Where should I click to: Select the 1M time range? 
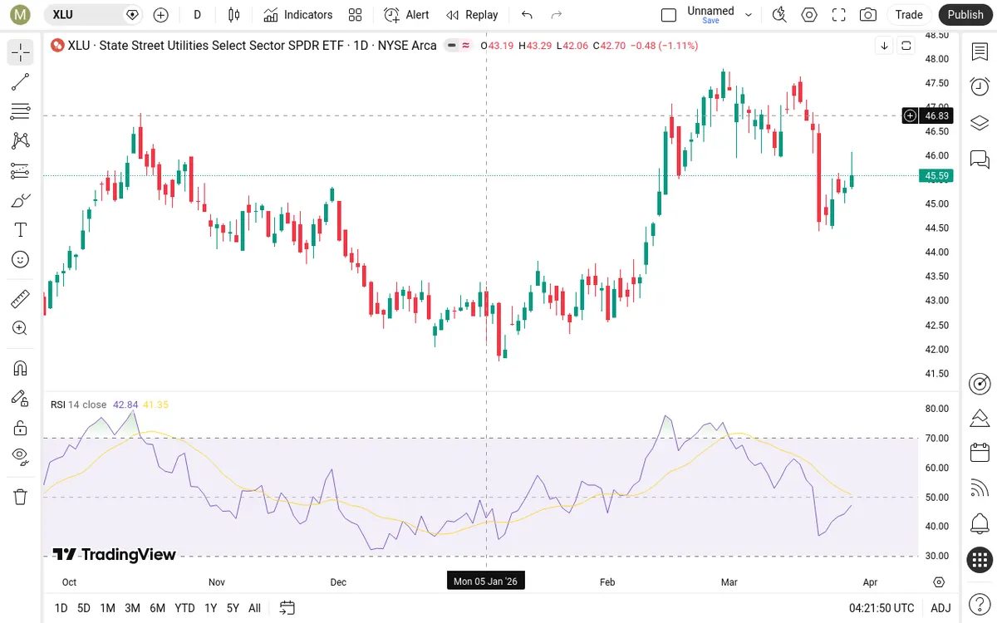click(107, 608)
